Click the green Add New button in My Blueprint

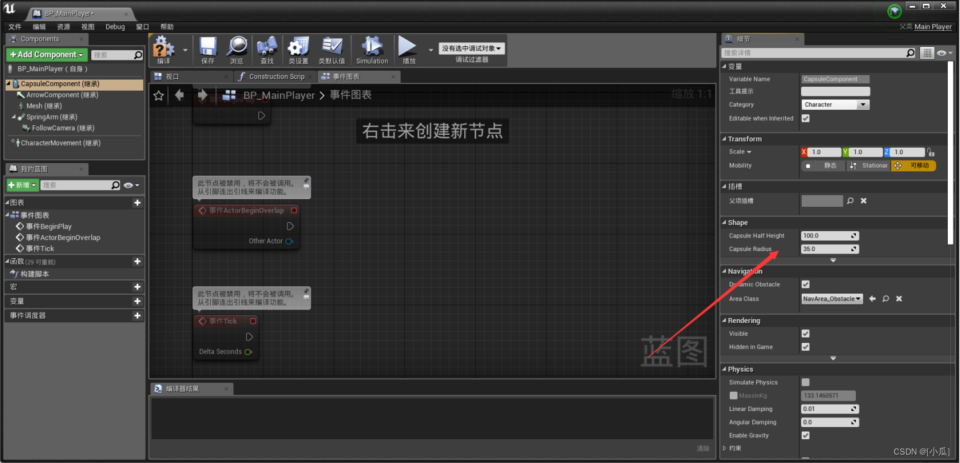pos(23,185)
